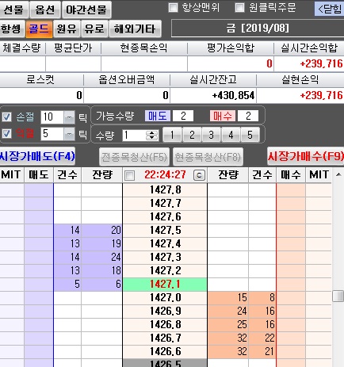Select price row 1427.4

tap(165, 244)
